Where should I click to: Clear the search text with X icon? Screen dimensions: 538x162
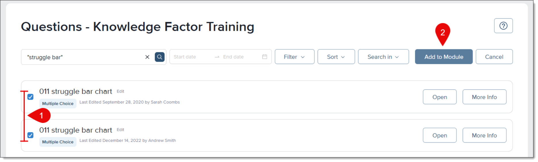[147, 57]
